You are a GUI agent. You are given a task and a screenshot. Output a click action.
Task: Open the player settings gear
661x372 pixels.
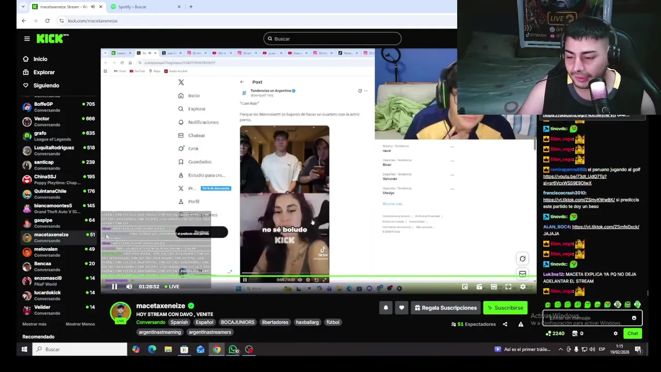point(523,287)
